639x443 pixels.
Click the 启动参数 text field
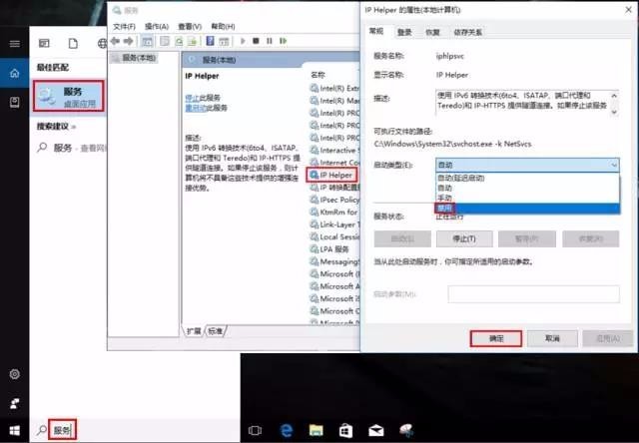(533, 294)
